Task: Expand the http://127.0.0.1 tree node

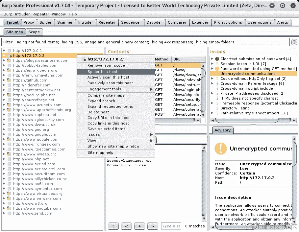Action: click(x=4, y=51)
